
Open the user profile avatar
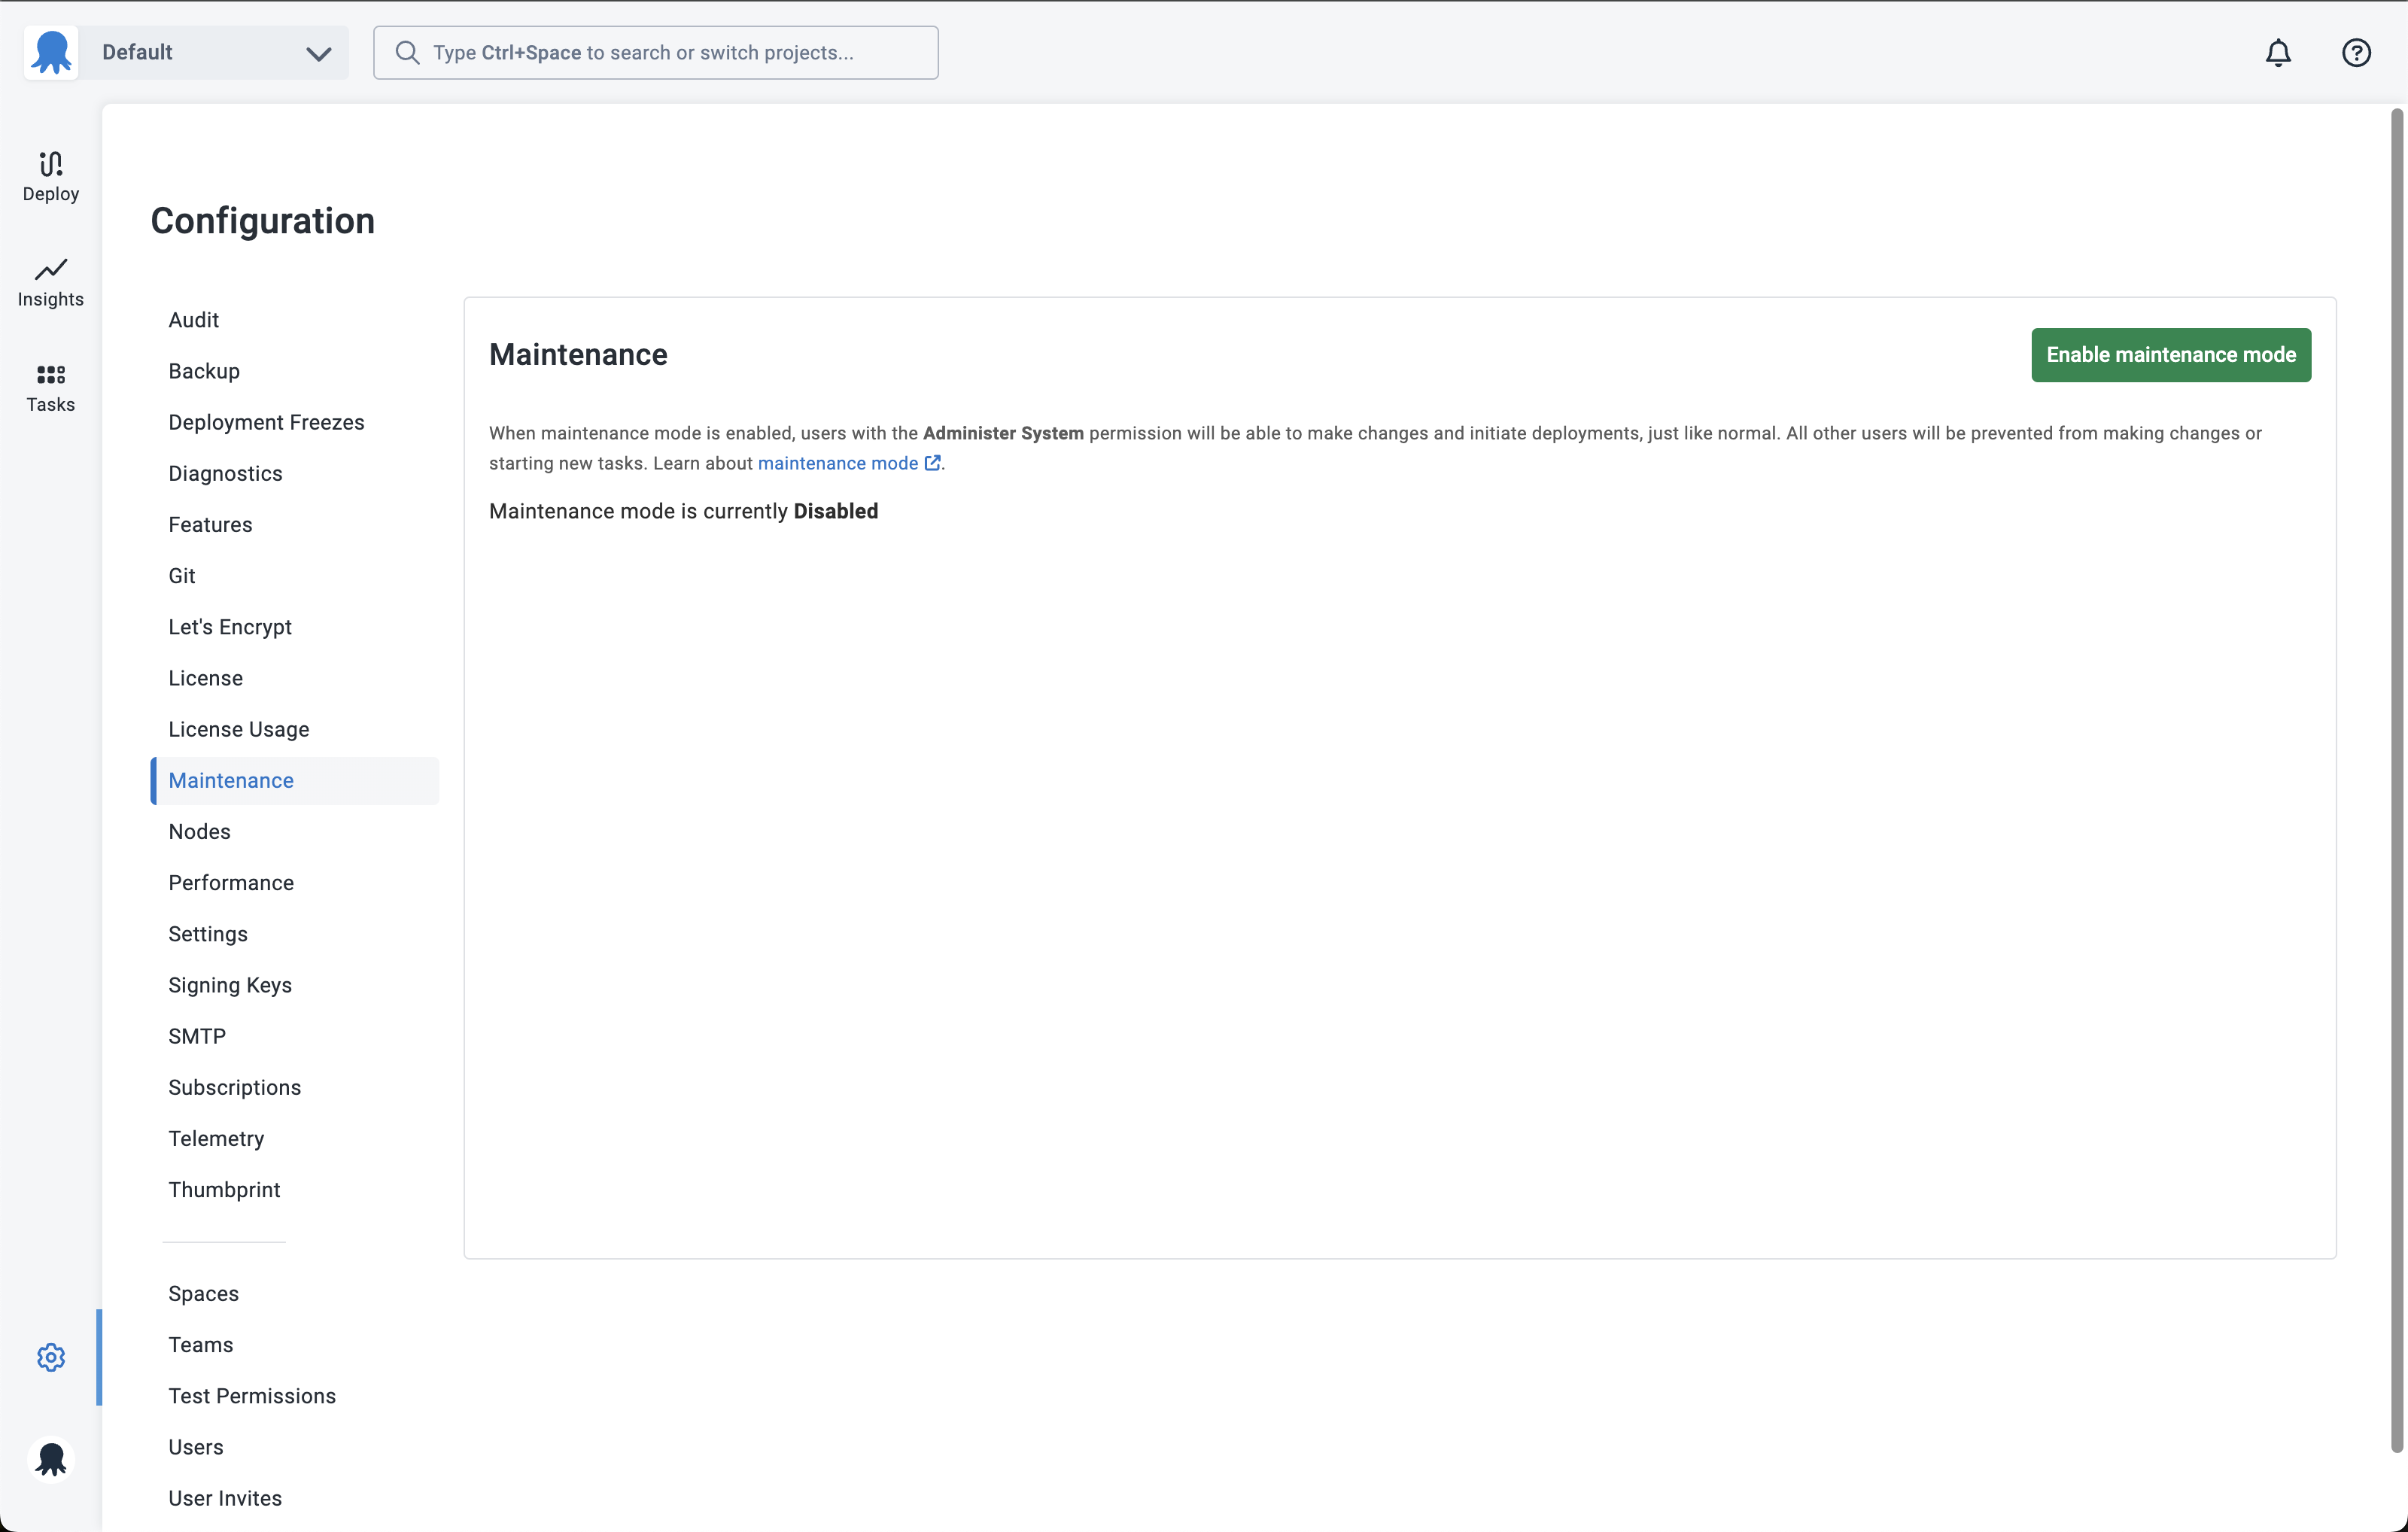[x=51, y=1459]
